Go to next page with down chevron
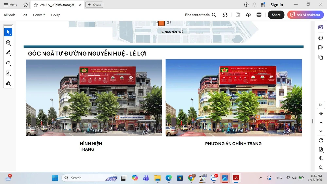This screenshot has width=327, height=184. (x=321, y=131)
